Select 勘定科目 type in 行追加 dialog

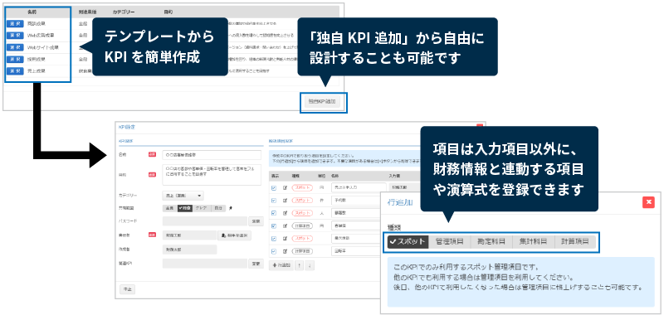491,242
